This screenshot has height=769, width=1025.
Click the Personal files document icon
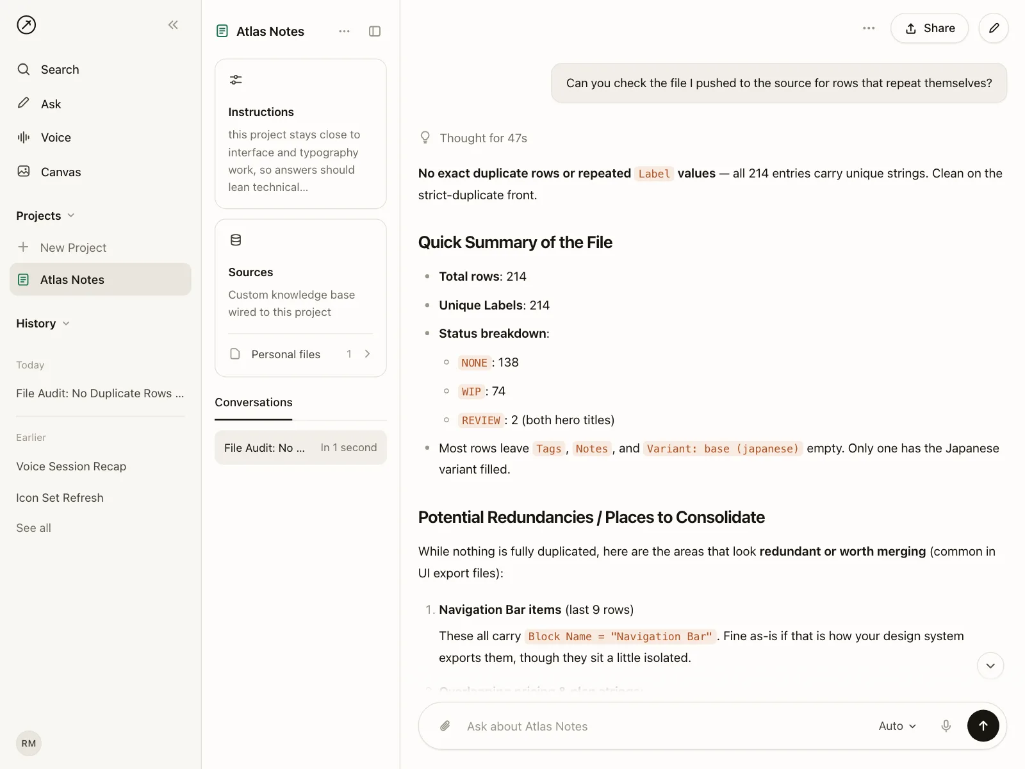235,354
